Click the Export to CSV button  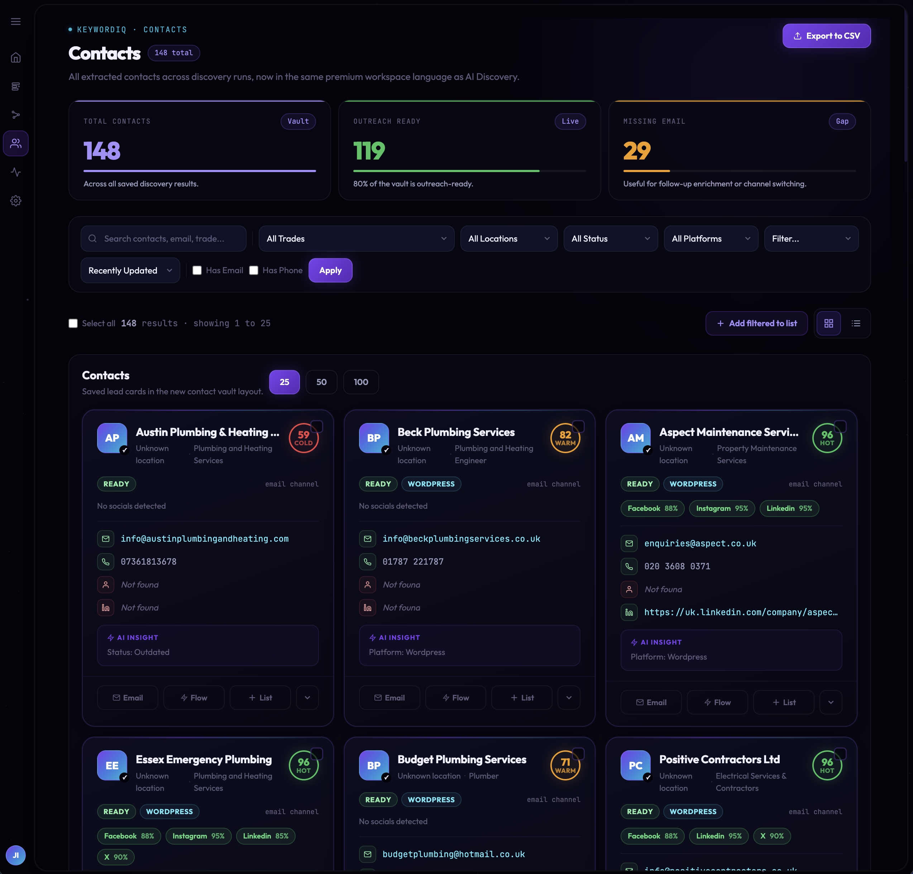tap(826, 35)
